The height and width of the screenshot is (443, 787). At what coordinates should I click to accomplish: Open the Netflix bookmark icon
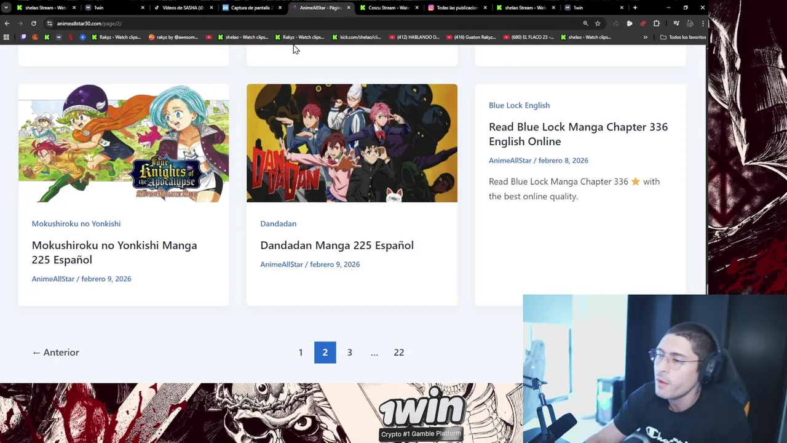tap(71, 37)
